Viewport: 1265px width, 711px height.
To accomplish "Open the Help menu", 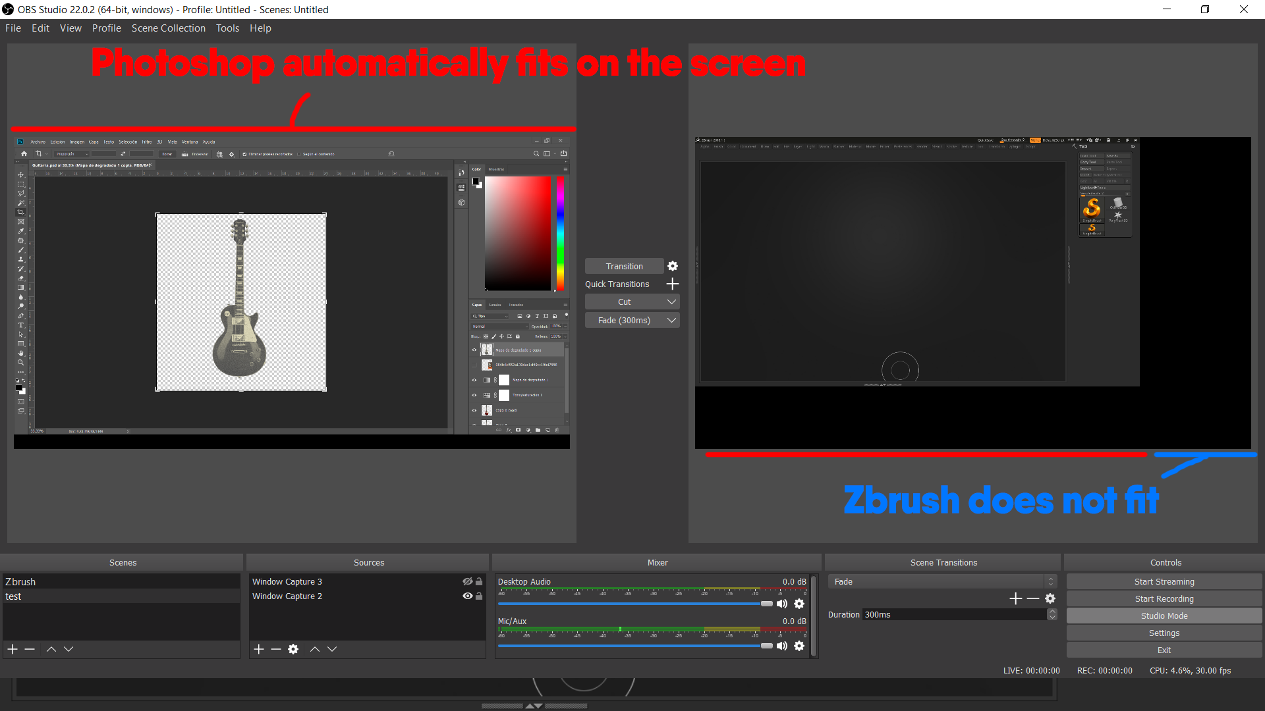I will pos(260,28).
